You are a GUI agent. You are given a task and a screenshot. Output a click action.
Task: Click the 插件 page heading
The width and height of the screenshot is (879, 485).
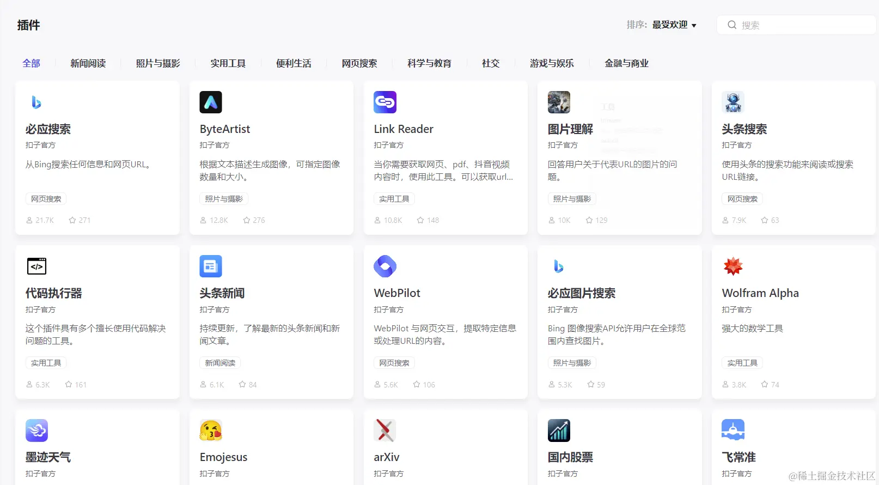[x=28, y=25]
